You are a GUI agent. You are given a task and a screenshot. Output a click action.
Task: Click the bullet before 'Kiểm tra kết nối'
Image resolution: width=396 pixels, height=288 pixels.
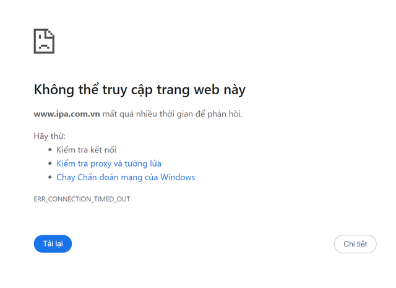[50, 150]
